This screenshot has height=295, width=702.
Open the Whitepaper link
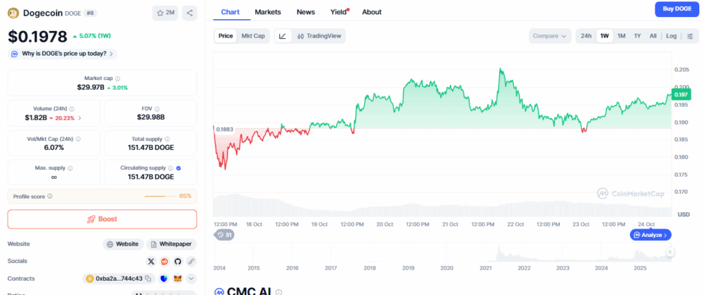(x=172, y=244)
